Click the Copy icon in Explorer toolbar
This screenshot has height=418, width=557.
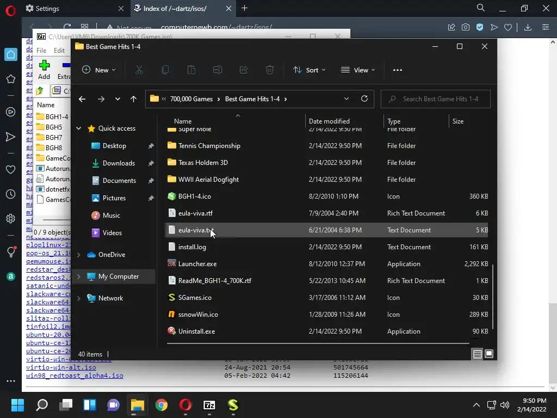click(x=165, y=70)
